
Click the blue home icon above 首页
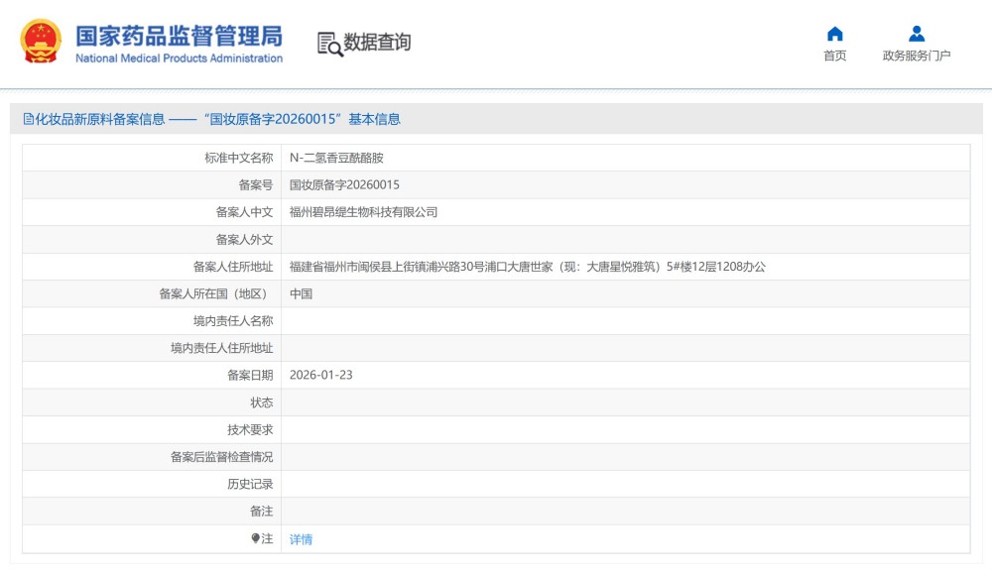(x=833, y=33)
